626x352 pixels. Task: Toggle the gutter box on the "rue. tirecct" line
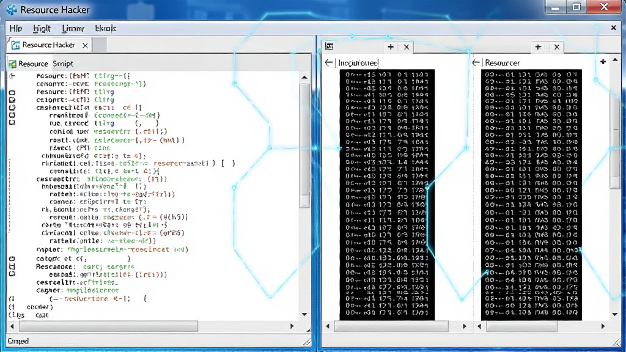coord(12,122)
